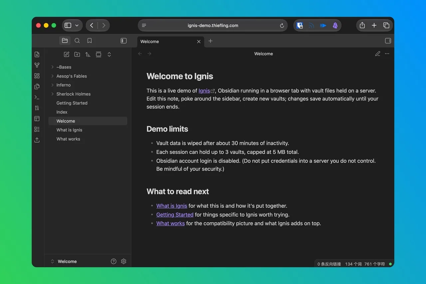Show the Safari tab overview
The image size is (426, 284).
pos(386,25)
